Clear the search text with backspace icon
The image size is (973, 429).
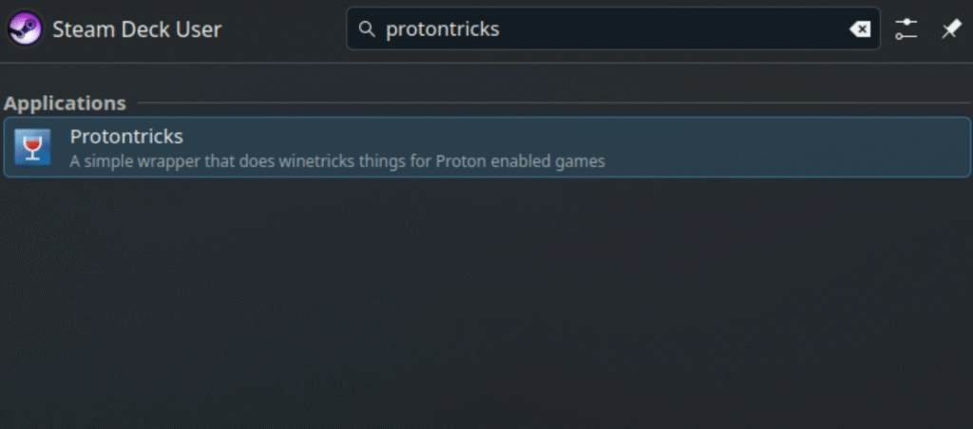[x=859, y=29]
